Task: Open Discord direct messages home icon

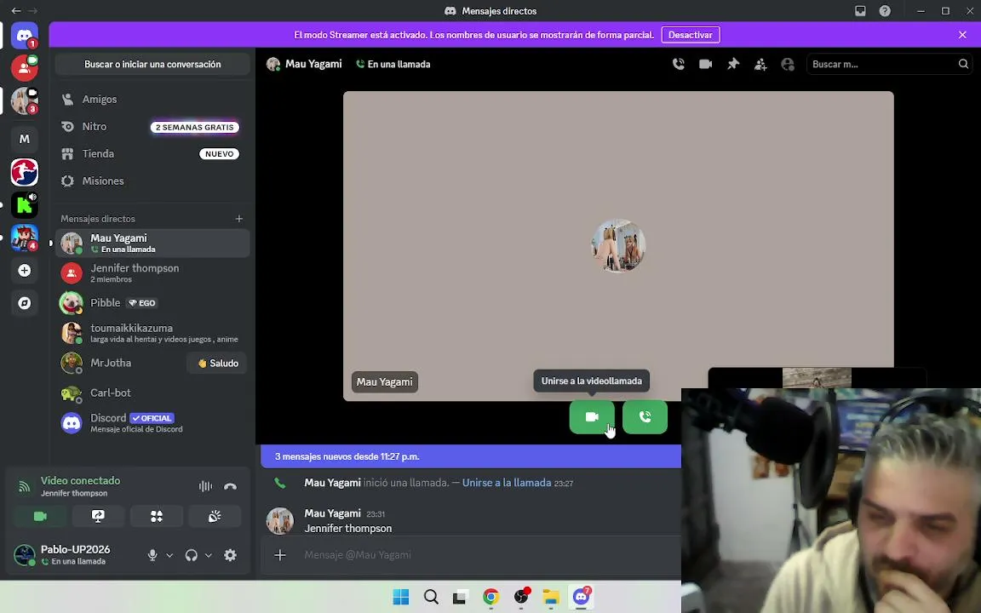Action: pyautogui.click(x=25, y=37)
